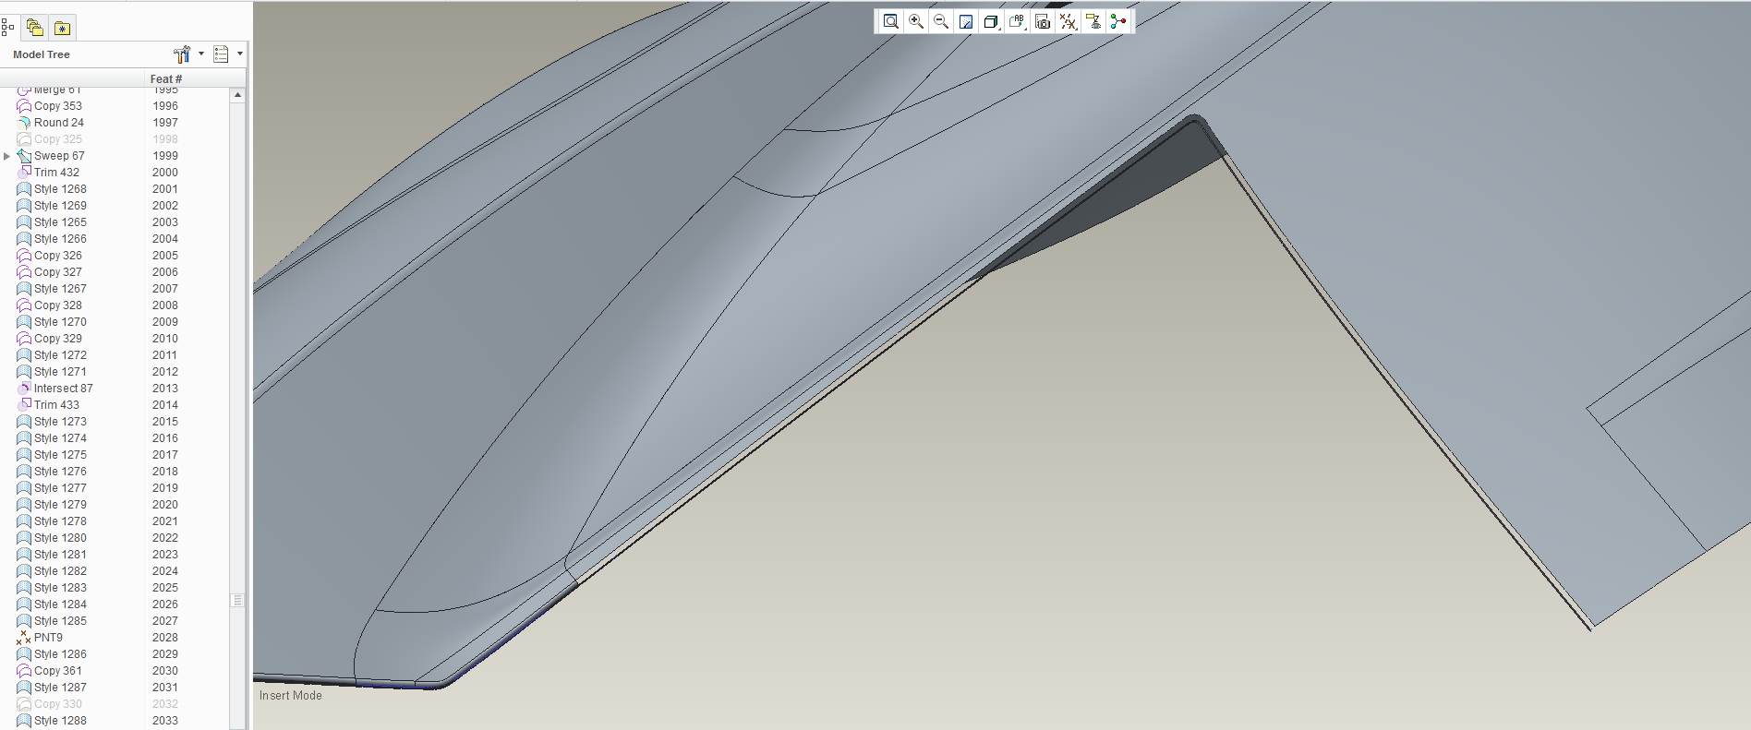Open the Settings dropdown arrow beside hammer icon
This screenshot has width=1751, height=730.
pos(201,54)
